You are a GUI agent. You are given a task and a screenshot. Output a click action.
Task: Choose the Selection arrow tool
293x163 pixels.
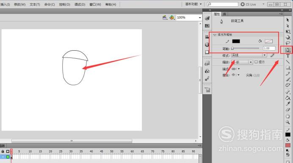click(x=288, y=20)
